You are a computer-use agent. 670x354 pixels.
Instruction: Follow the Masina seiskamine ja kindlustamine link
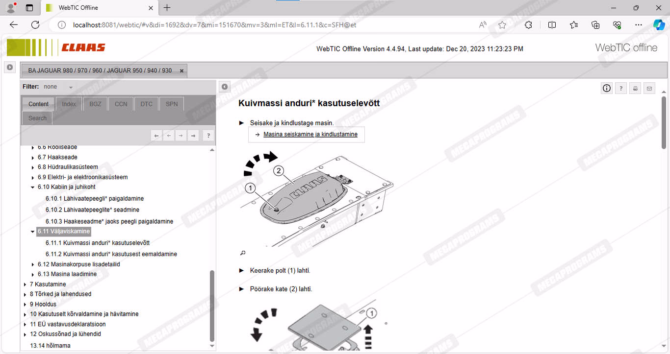310,134
